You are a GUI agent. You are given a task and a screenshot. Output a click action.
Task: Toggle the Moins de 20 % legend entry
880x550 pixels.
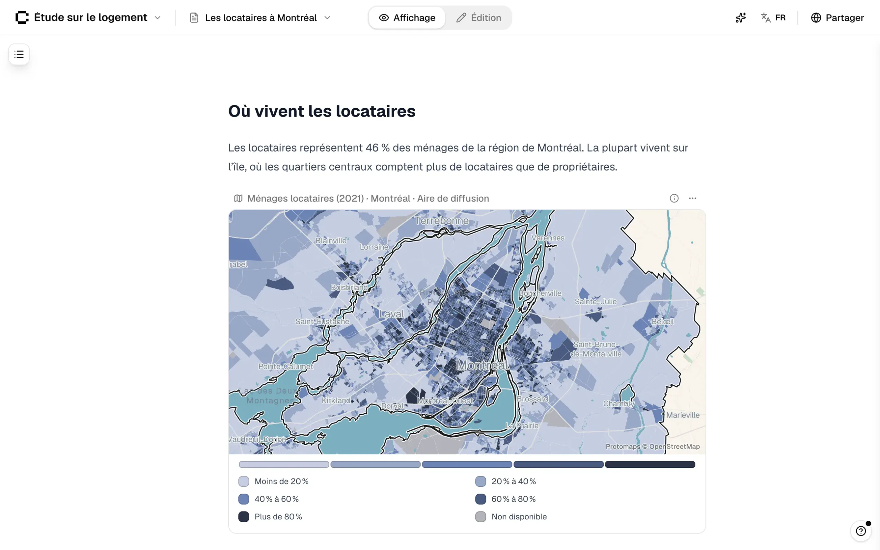(274, 481)
